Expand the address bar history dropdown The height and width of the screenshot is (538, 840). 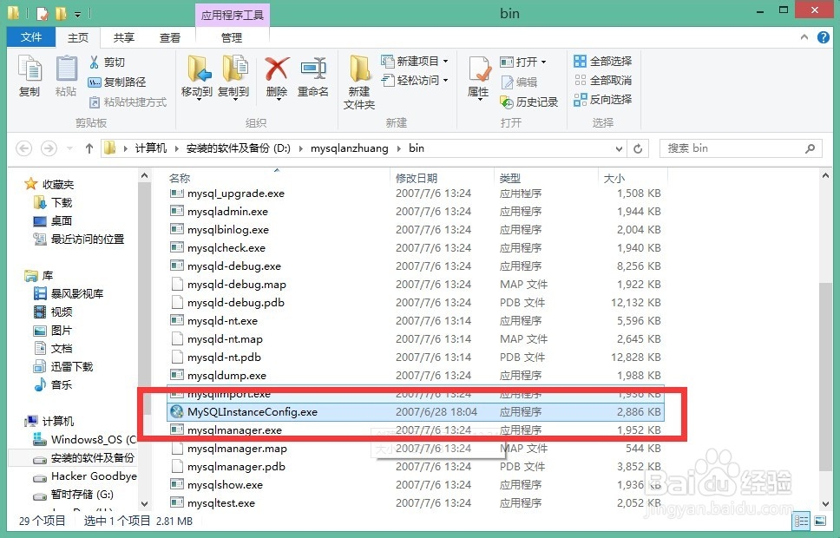[x=619, y=148]
